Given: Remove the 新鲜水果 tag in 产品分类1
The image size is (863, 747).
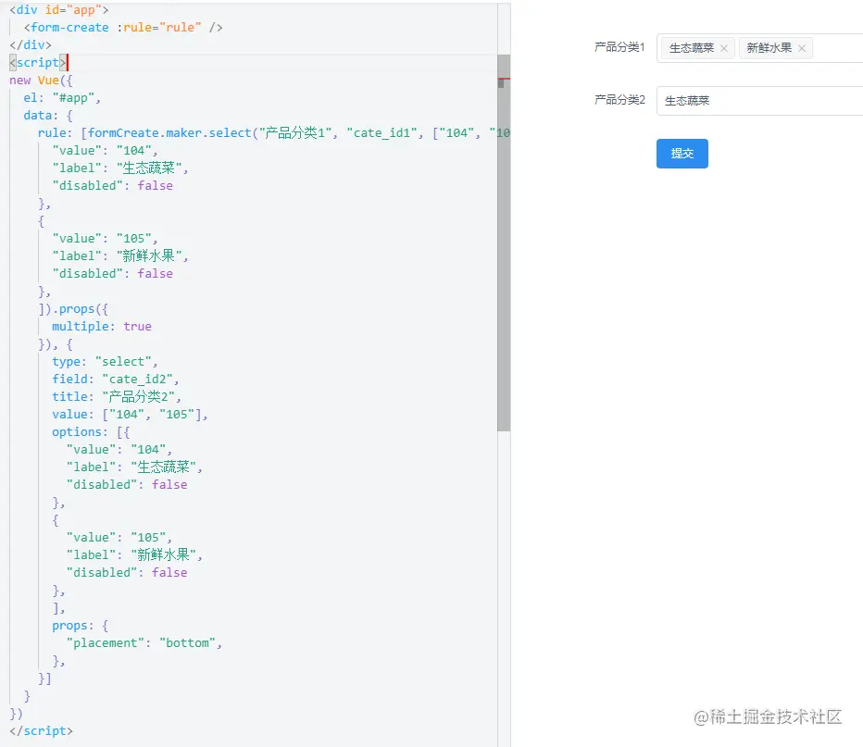Looking at the screenshot, I should click(x=801, y=48).
